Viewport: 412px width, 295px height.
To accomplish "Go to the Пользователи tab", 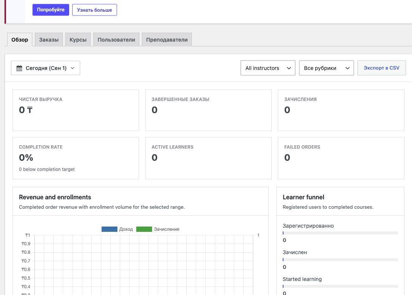I will coord(116,40).
